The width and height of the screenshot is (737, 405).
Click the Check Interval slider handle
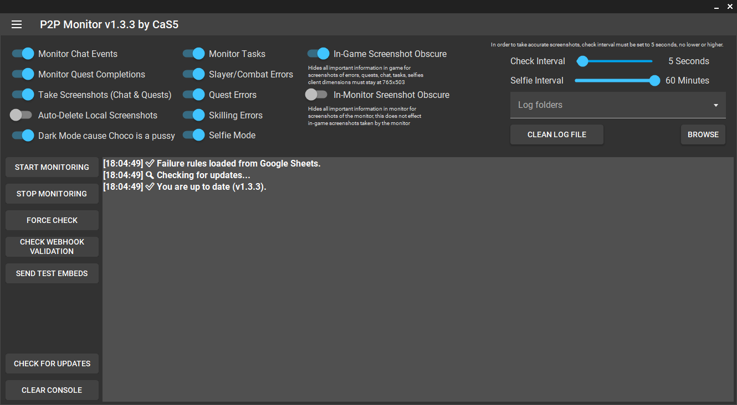pyautogui.click(x=582, y=61)
